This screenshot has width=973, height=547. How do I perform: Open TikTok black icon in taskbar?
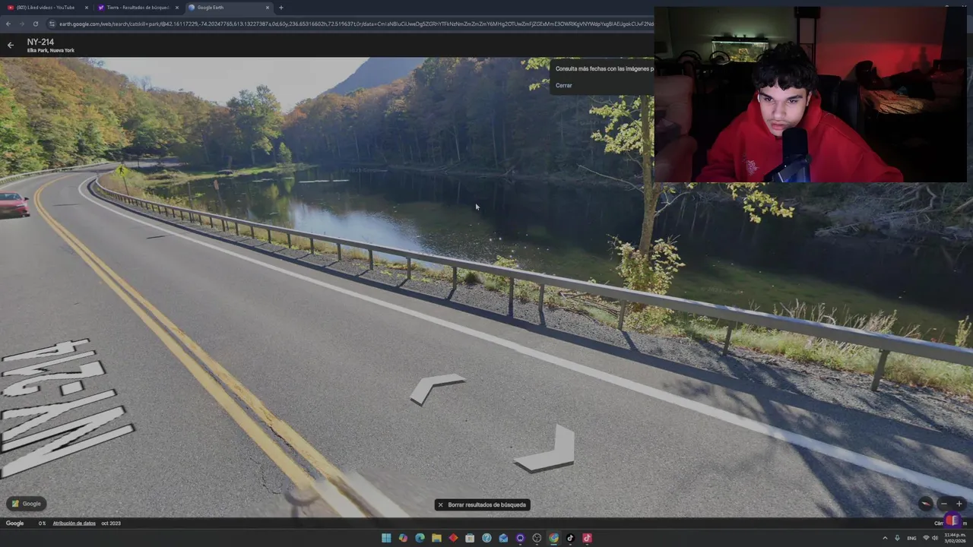click(570, 538)
